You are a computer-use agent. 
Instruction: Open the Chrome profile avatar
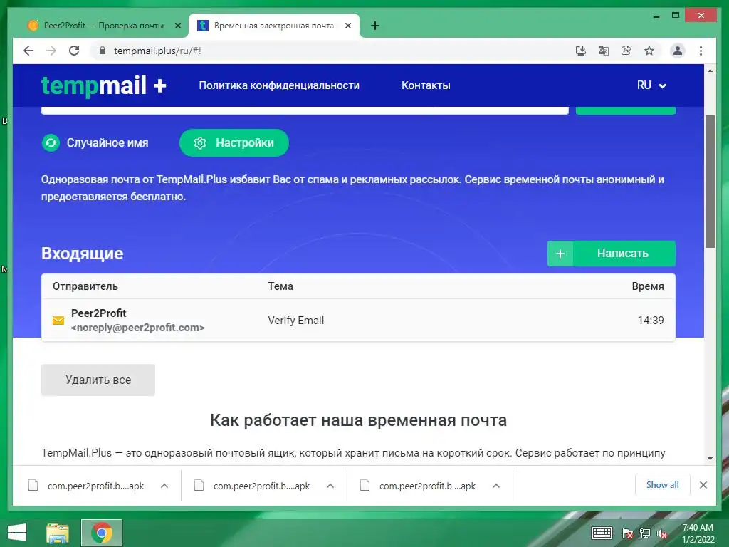pyautogui.click(x=678, y=51)
